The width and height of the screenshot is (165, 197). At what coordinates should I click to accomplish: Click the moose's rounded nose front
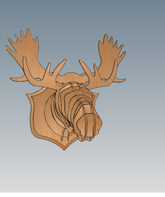coord(89,124)
